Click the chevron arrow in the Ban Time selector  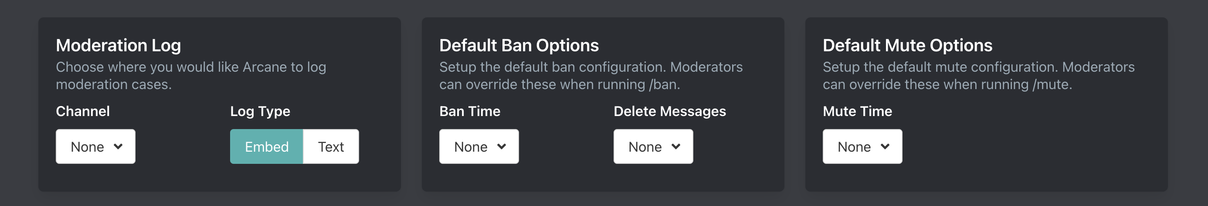(x=502, y=146)
